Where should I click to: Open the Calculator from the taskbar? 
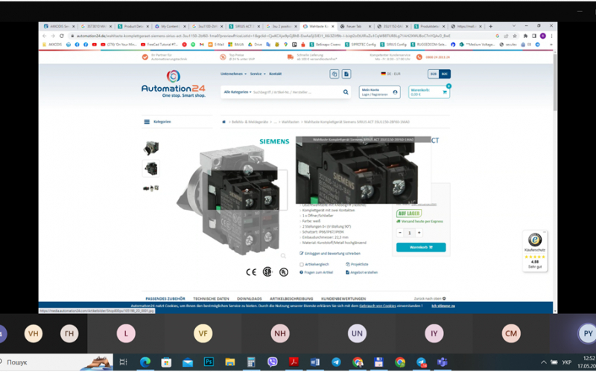click(x=251, y=362)
